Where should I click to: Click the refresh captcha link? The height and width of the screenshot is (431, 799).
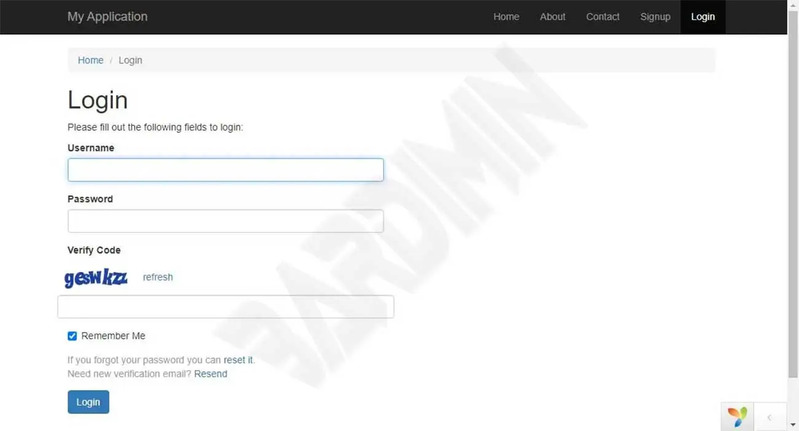(157, 277)
